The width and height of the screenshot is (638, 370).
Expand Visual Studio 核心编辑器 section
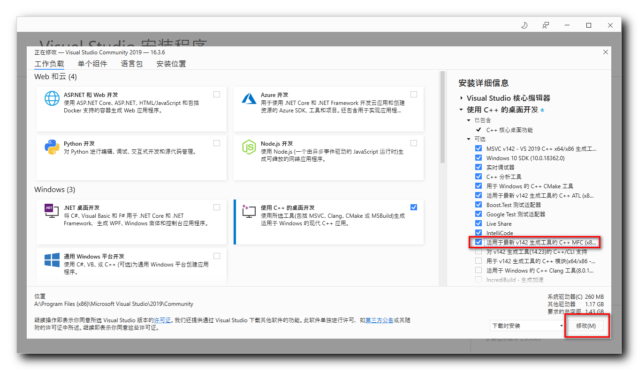tap(462, 98)
